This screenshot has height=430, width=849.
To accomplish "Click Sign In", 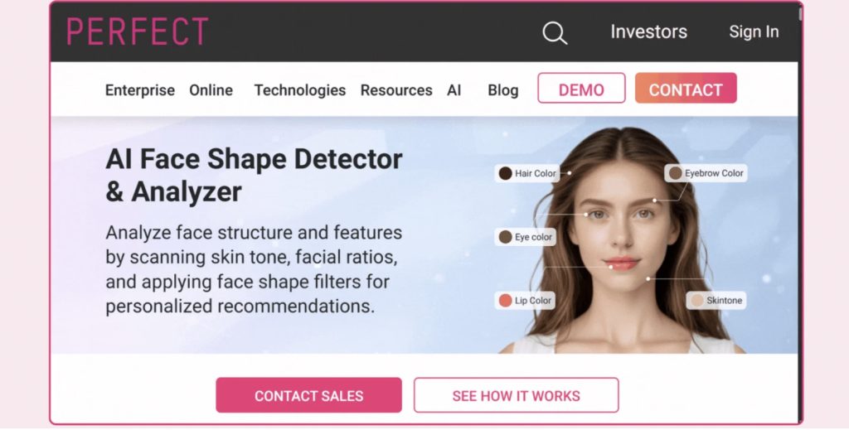I will click(x=754, y=32).
